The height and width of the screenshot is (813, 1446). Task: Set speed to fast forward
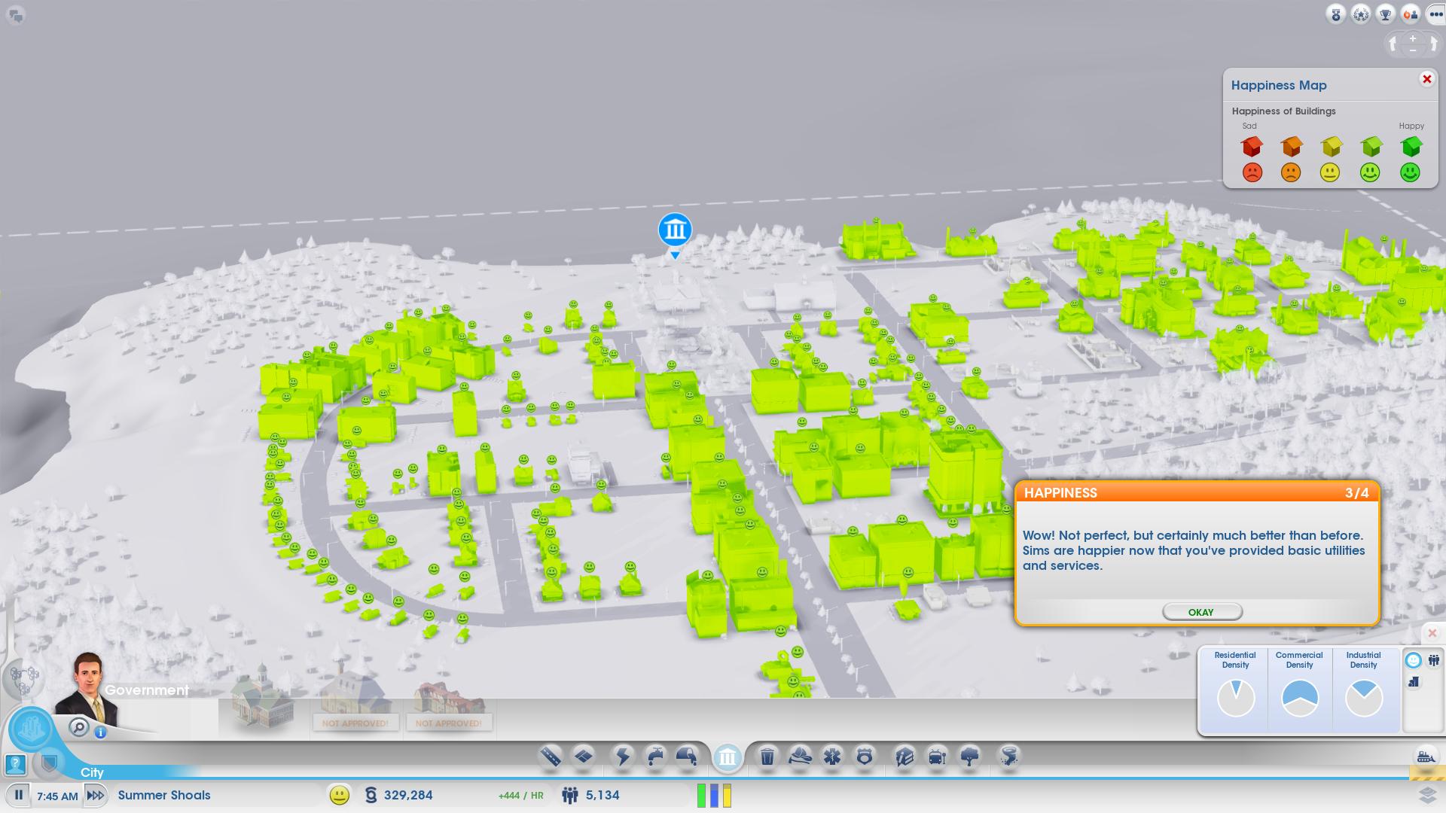(96, 795)
